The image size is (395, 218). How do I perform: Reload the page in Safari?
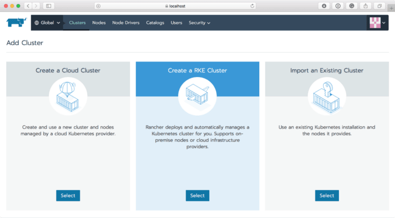pyautogui.click(x=252, y=6)
